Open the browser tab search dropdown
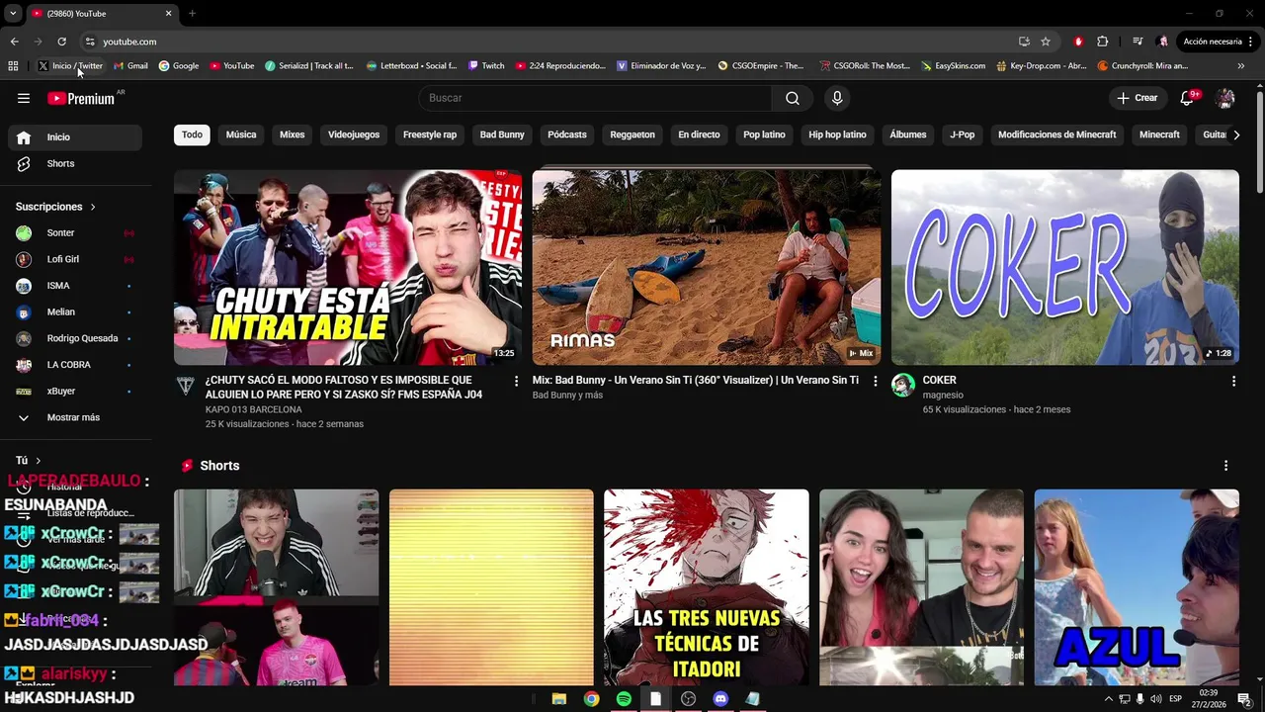The height and width of the screenshot is (712, 1265). [13, 14]
